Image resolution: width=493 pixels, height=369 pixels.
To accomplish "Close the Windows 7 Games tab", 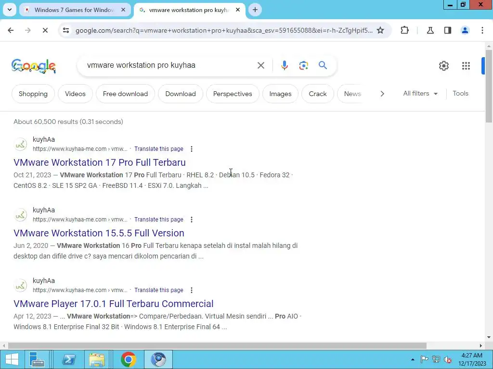I will [x=123, y=10].
